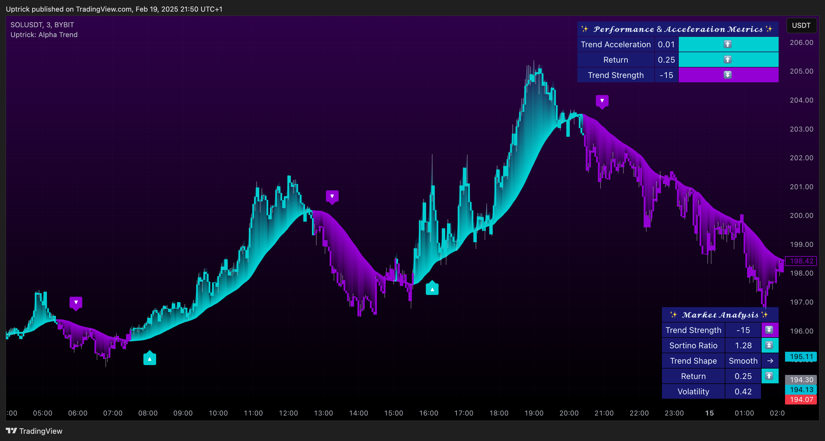Click the gray 194.30 price label
This screenshot has height=441, width=825.
click(801, 380)
